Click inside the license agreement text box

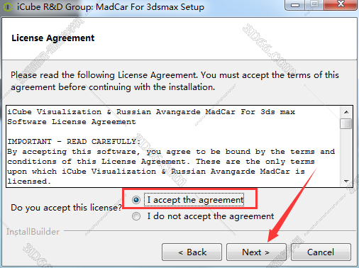[173, 147]
